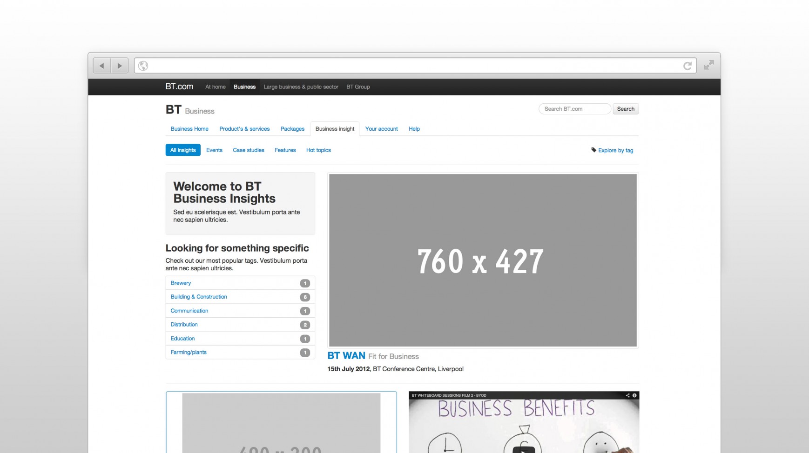Click the share icon on the BYOD video
Image resolution: width=809 pixels, height=453 pixels.
coord(627,395)
